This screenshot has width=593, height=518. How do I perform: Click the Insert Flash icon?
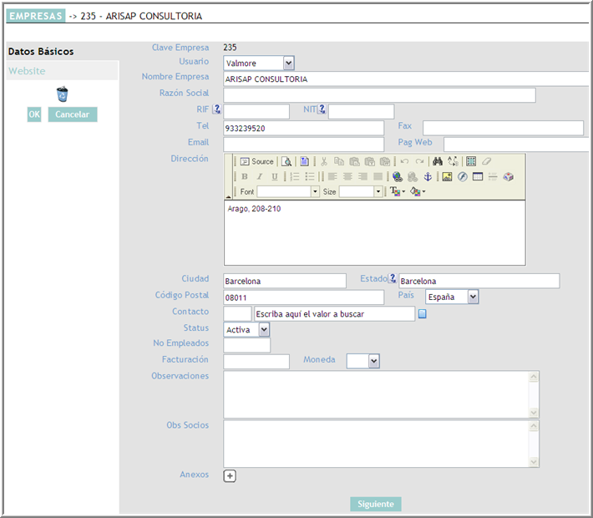tap(462, 176)
